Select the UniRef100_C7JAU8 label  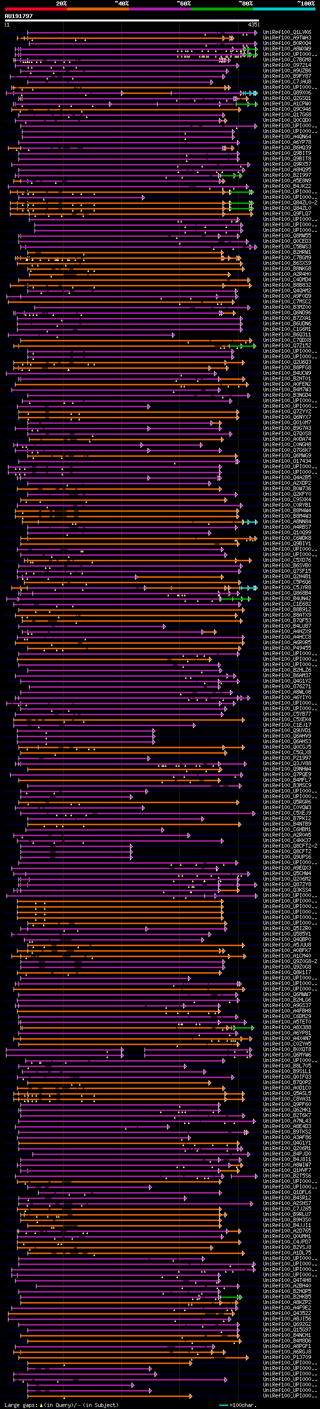(x=287, y=81)
